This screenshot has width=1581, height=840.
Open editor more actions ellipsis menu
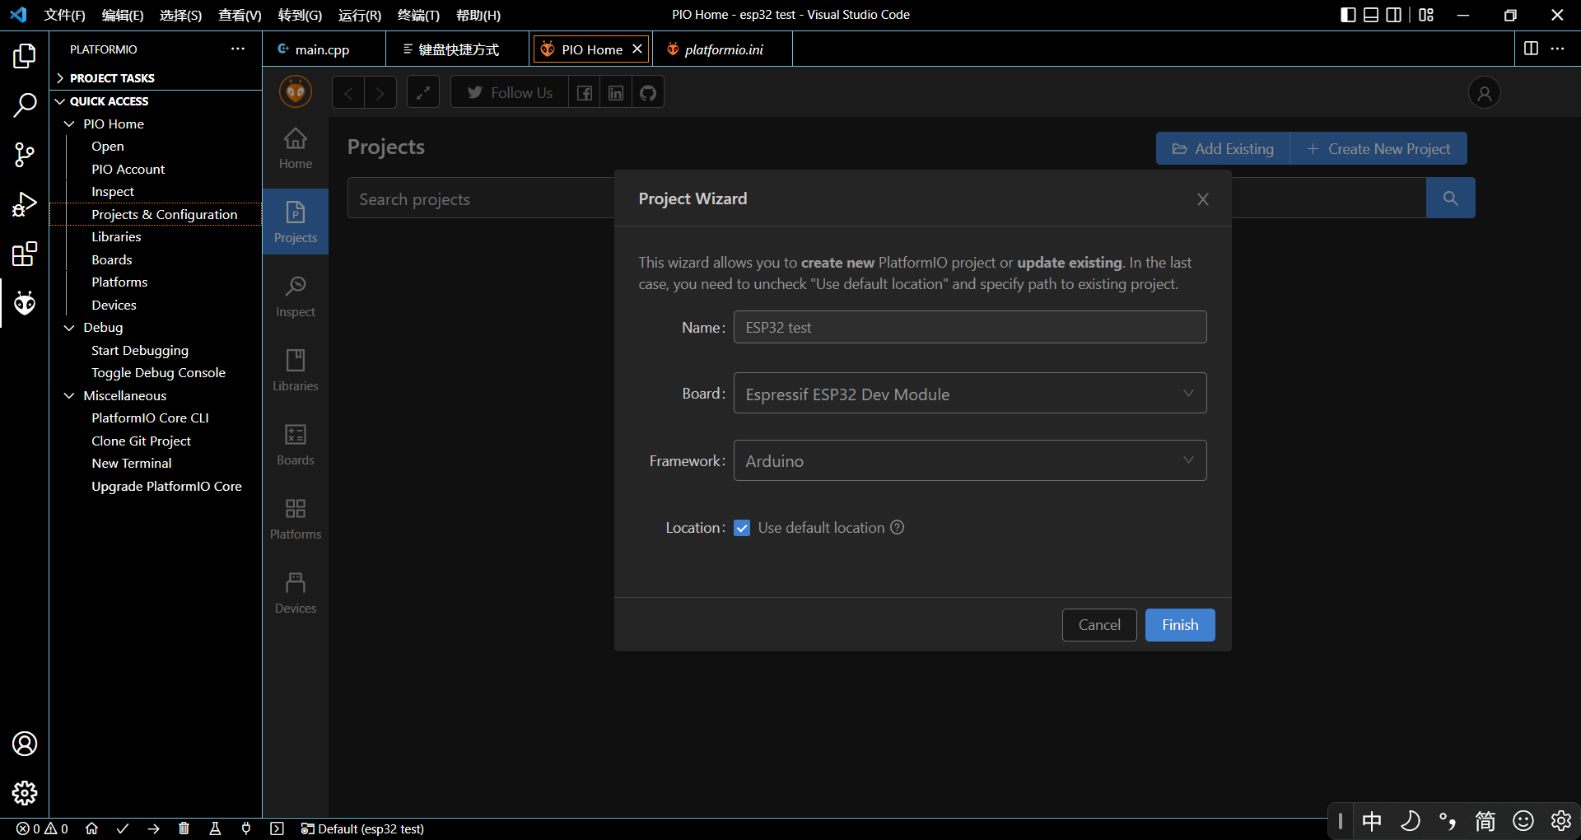pos(1558,49)
